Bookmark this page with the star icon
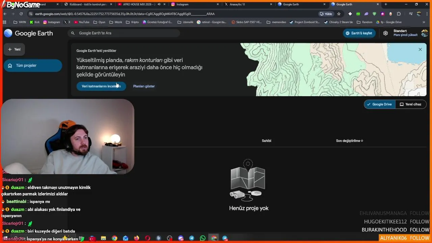This screenshot has width=432, height=243. [x=339, y=14]
